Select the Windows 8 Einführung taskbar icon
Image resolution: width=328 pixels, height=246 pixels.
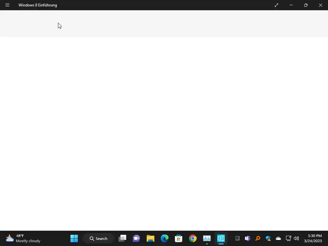click(221, 238)
